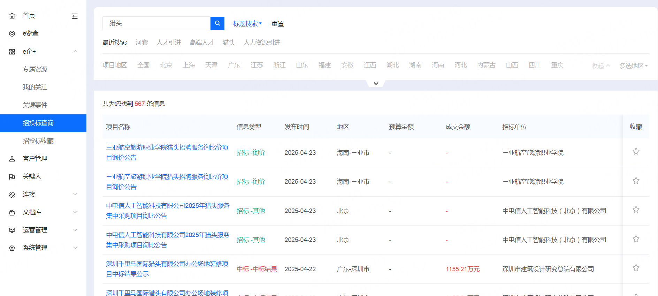The height and width of the screenshot is (296, 658).
Task: Select recent search 猎头
Action: click(229, 43)
